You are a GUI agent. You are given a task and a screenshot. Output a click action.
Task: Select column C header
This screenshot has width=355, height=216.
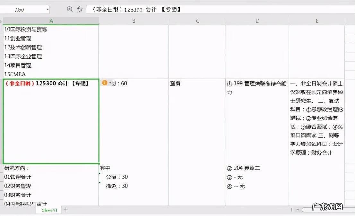[197, 21]
